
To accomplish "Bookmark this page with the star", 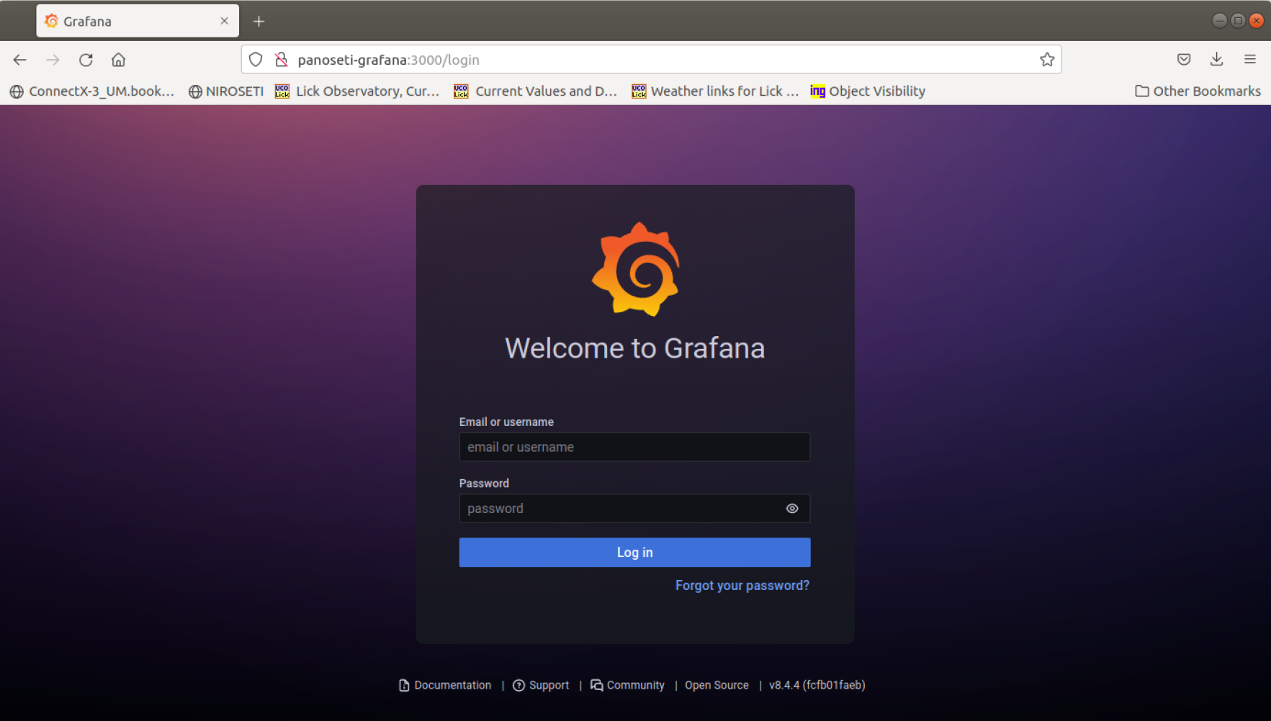I will [x=1047, y=60].
